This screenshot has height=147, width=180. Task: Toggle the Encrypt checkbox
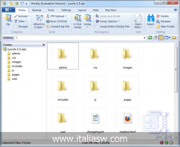pyautogui.click(x=16, y=27)
